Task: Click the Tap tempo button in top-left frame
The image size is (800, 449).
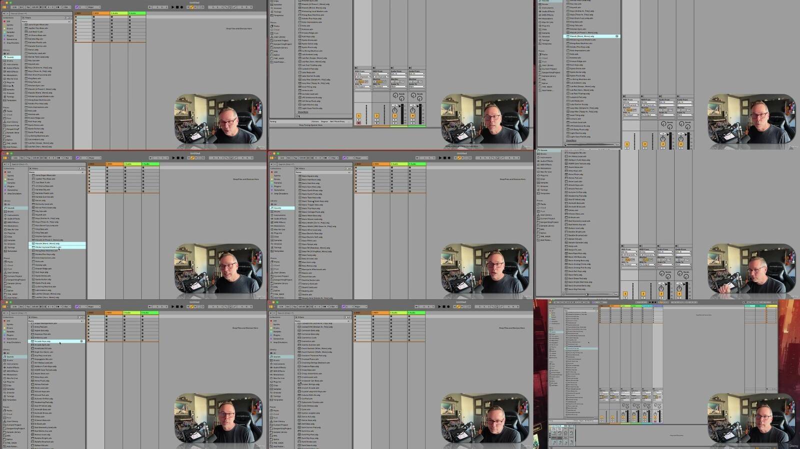Action: pyautogui.click(x=28, y=7)
